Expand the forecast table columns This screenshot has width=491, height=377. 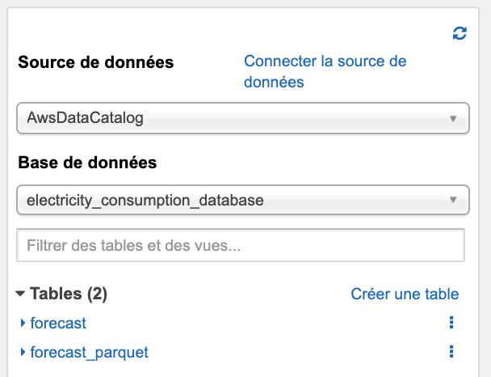point(23,324)
